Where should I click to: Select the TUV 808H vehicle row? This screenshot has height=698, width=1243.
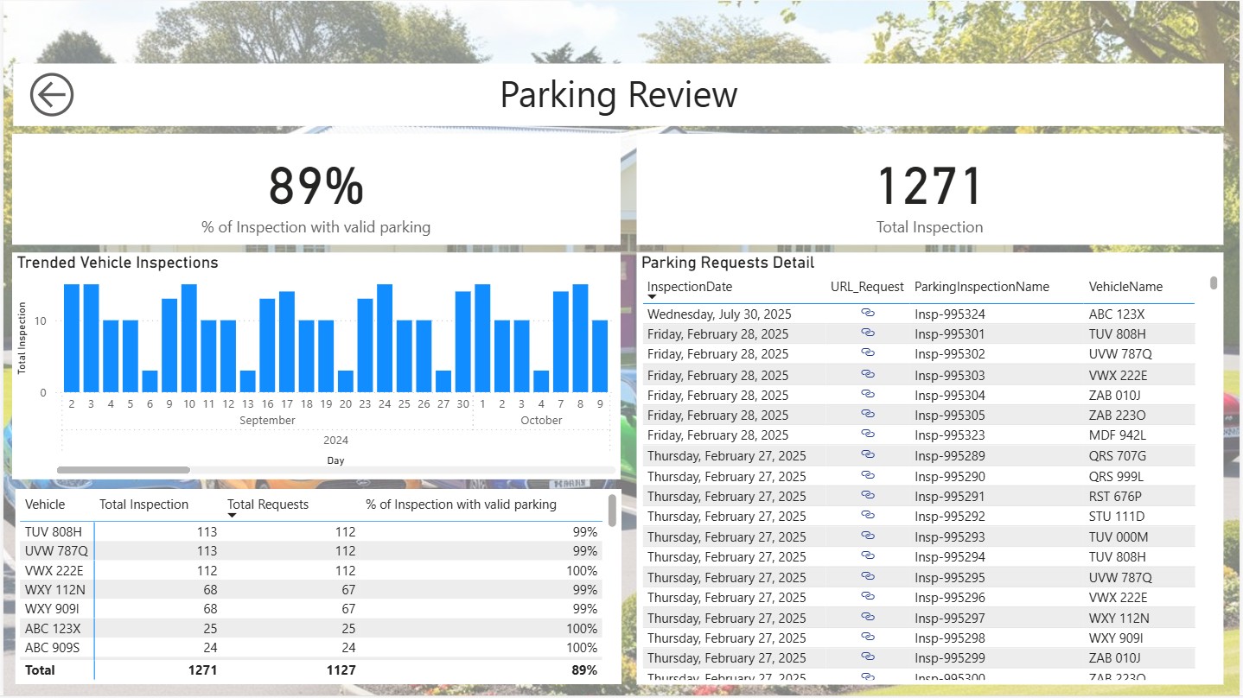click(x=54, y=532)
